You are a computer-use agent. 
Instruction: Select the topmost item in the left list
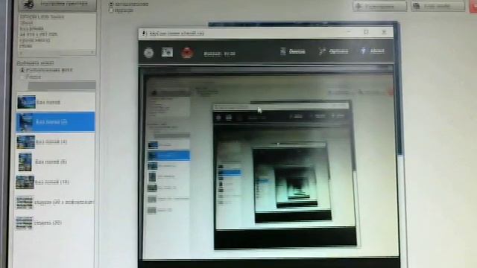tap(56, 102)
